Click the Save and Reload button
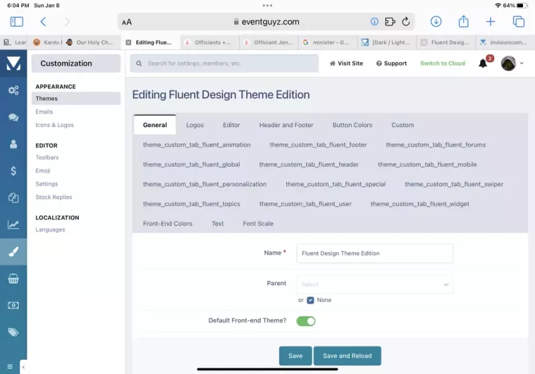The width and height of the screenshot is (535, 374). [347, 356]
